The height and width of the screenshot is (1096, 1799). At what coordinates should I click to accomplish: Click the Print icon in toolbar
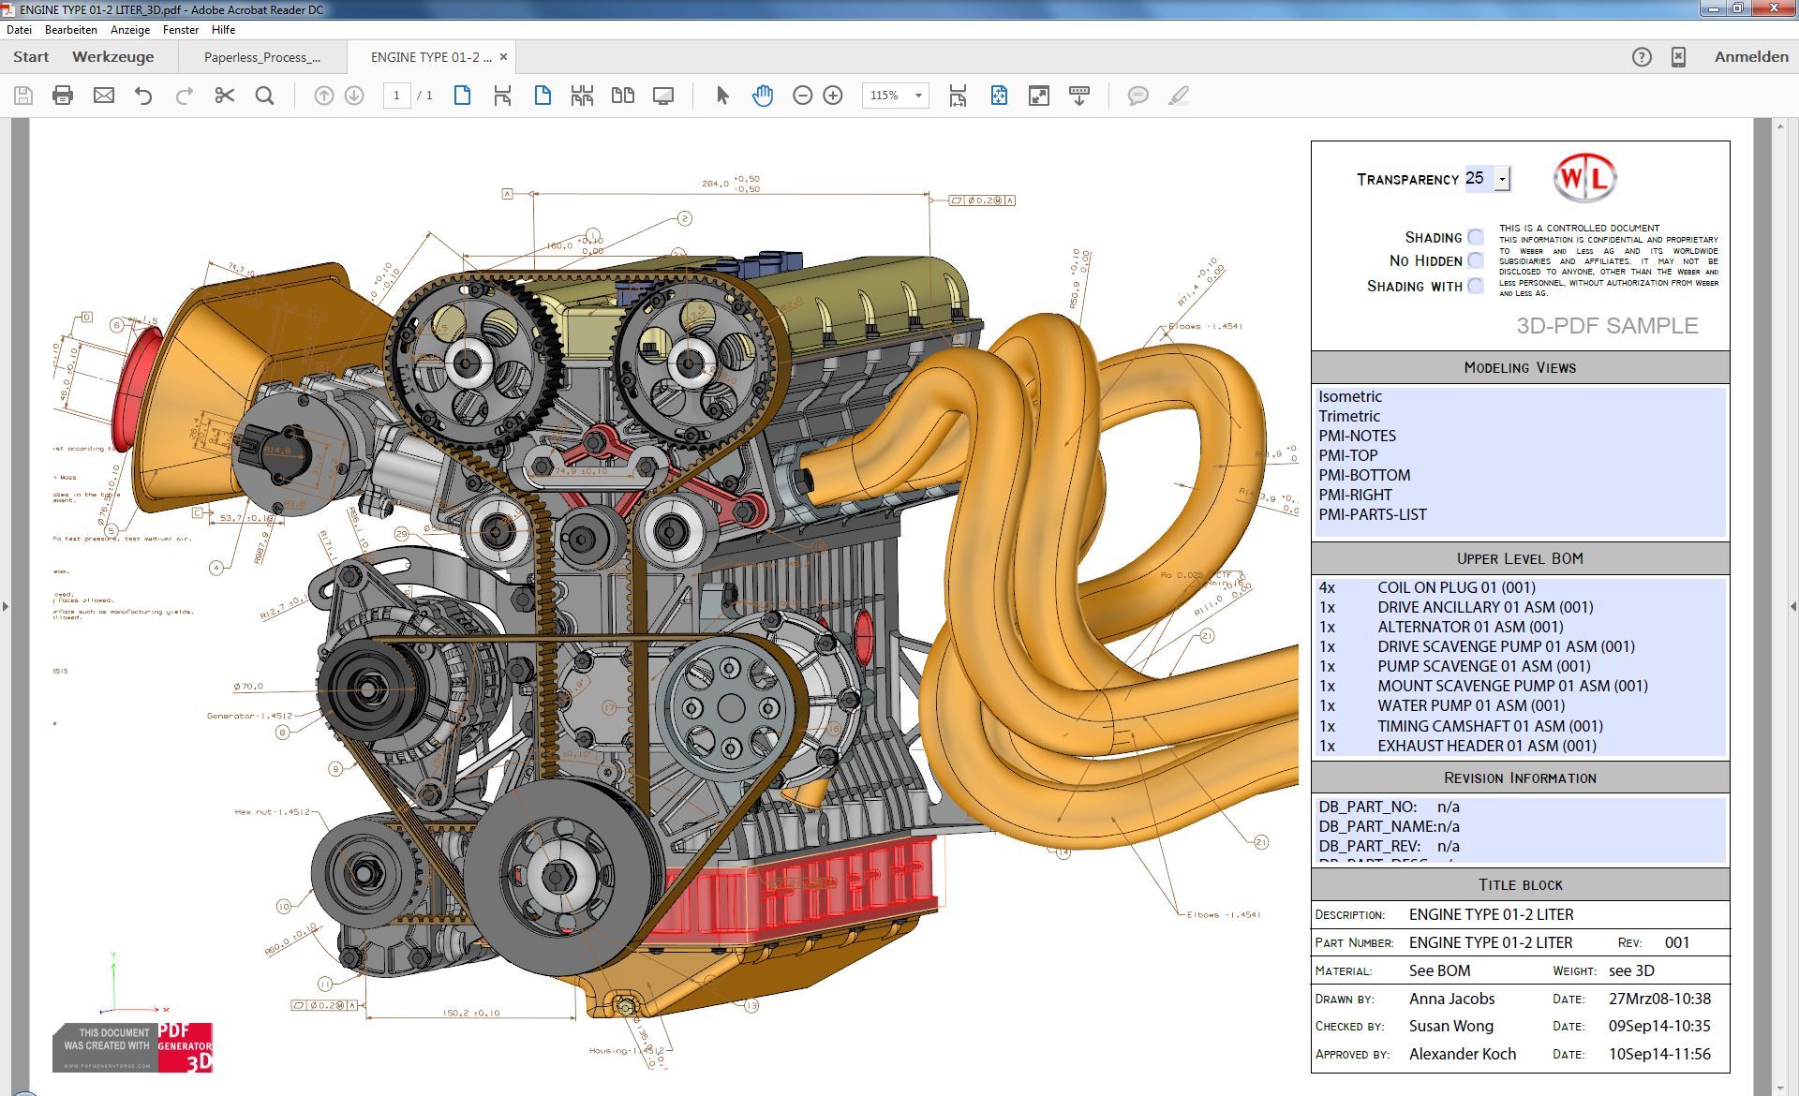[63, 96]
